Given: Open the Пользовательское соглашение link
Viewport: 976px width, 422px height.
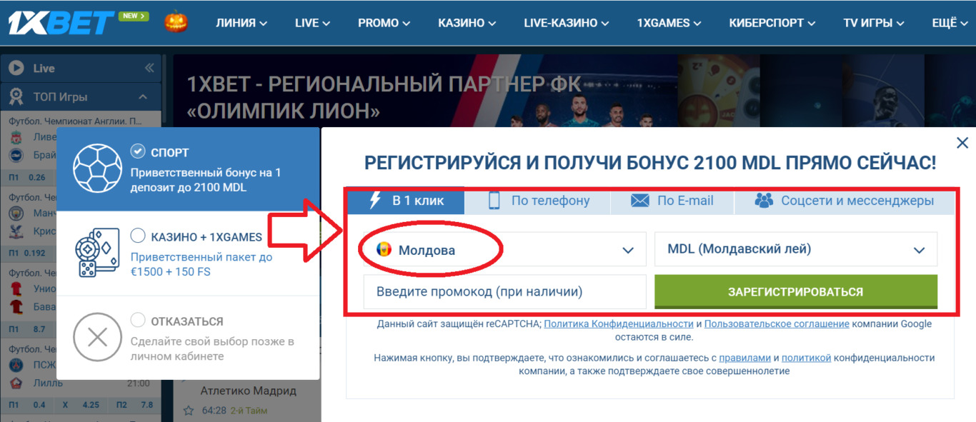Looking at the screenshot, I should click(777, 323).
